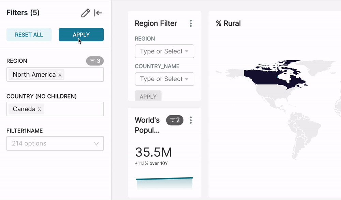
Task: Click the North America tag text
Action: point(34,75)
